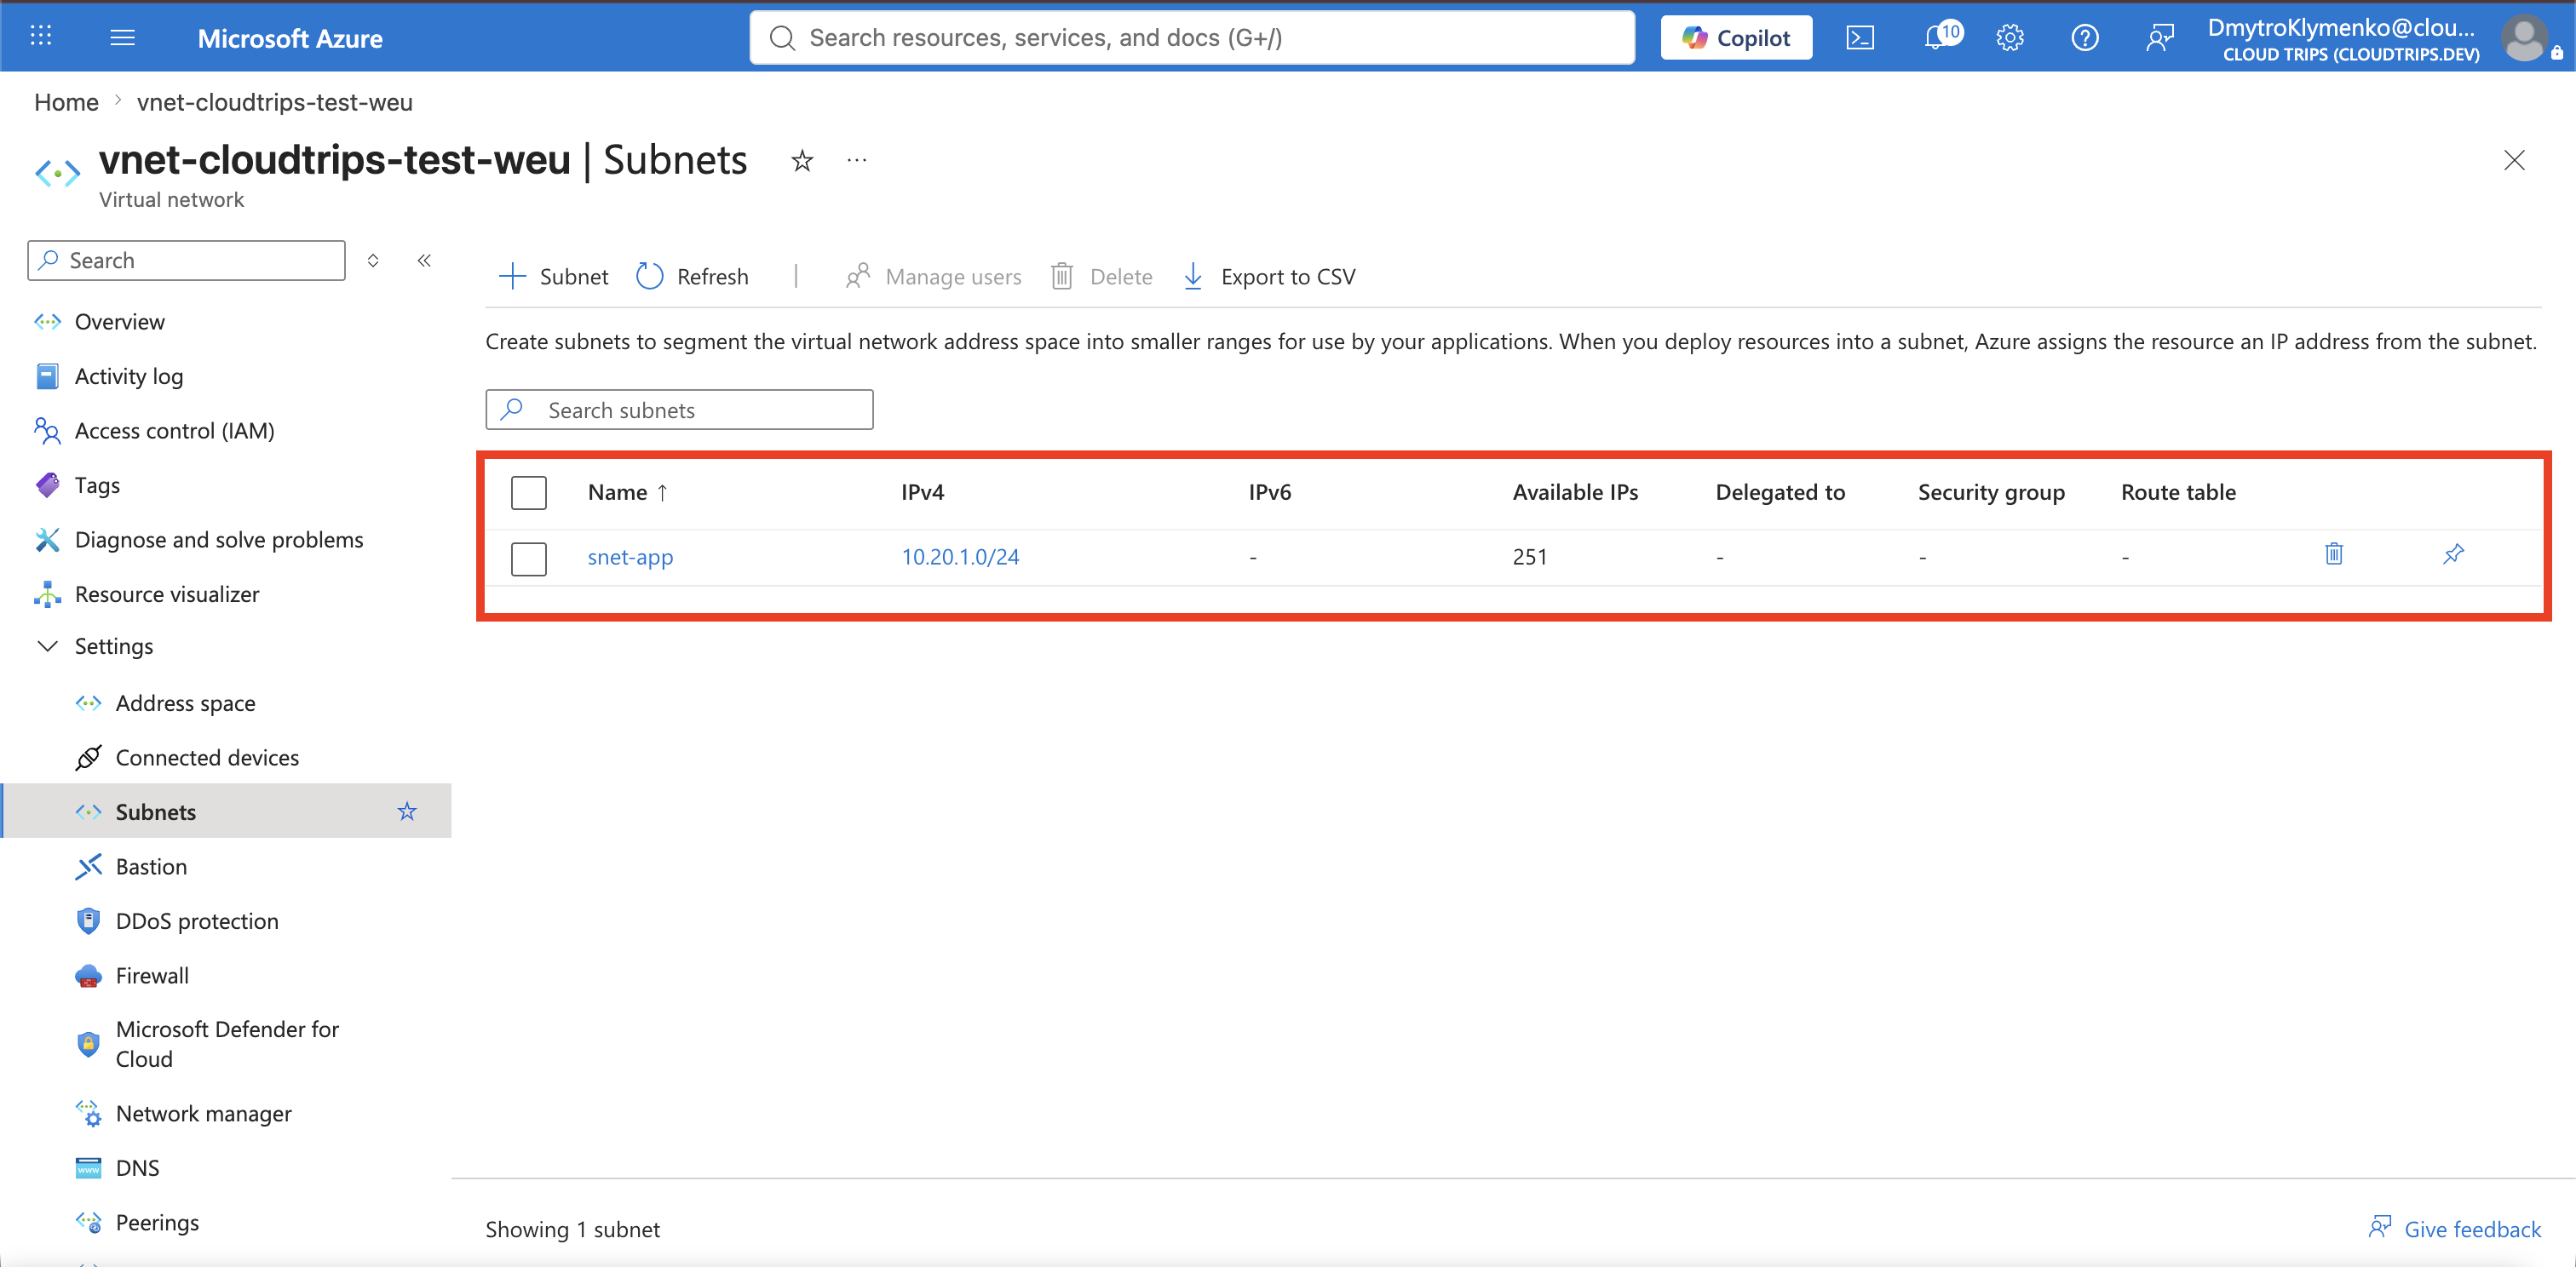Click Give feedback link

[2455, 1229]
